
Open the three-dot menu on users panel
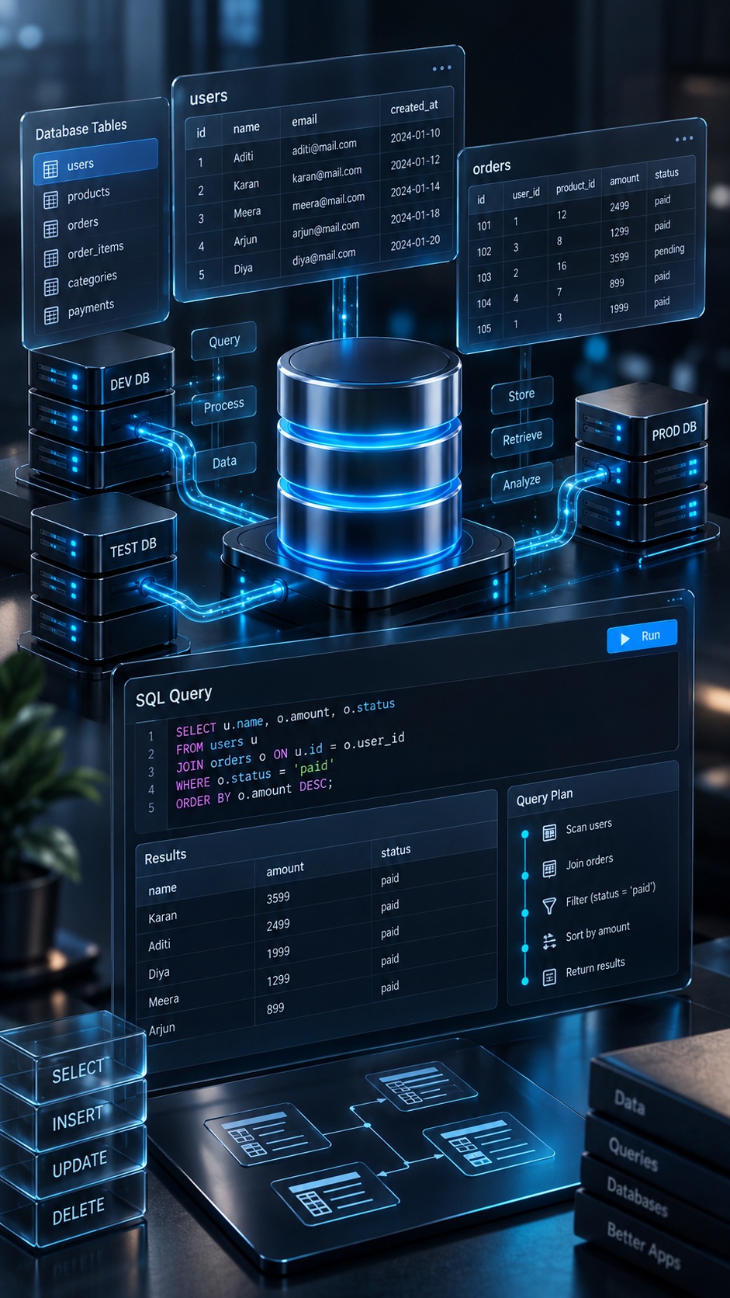(441, 68)
